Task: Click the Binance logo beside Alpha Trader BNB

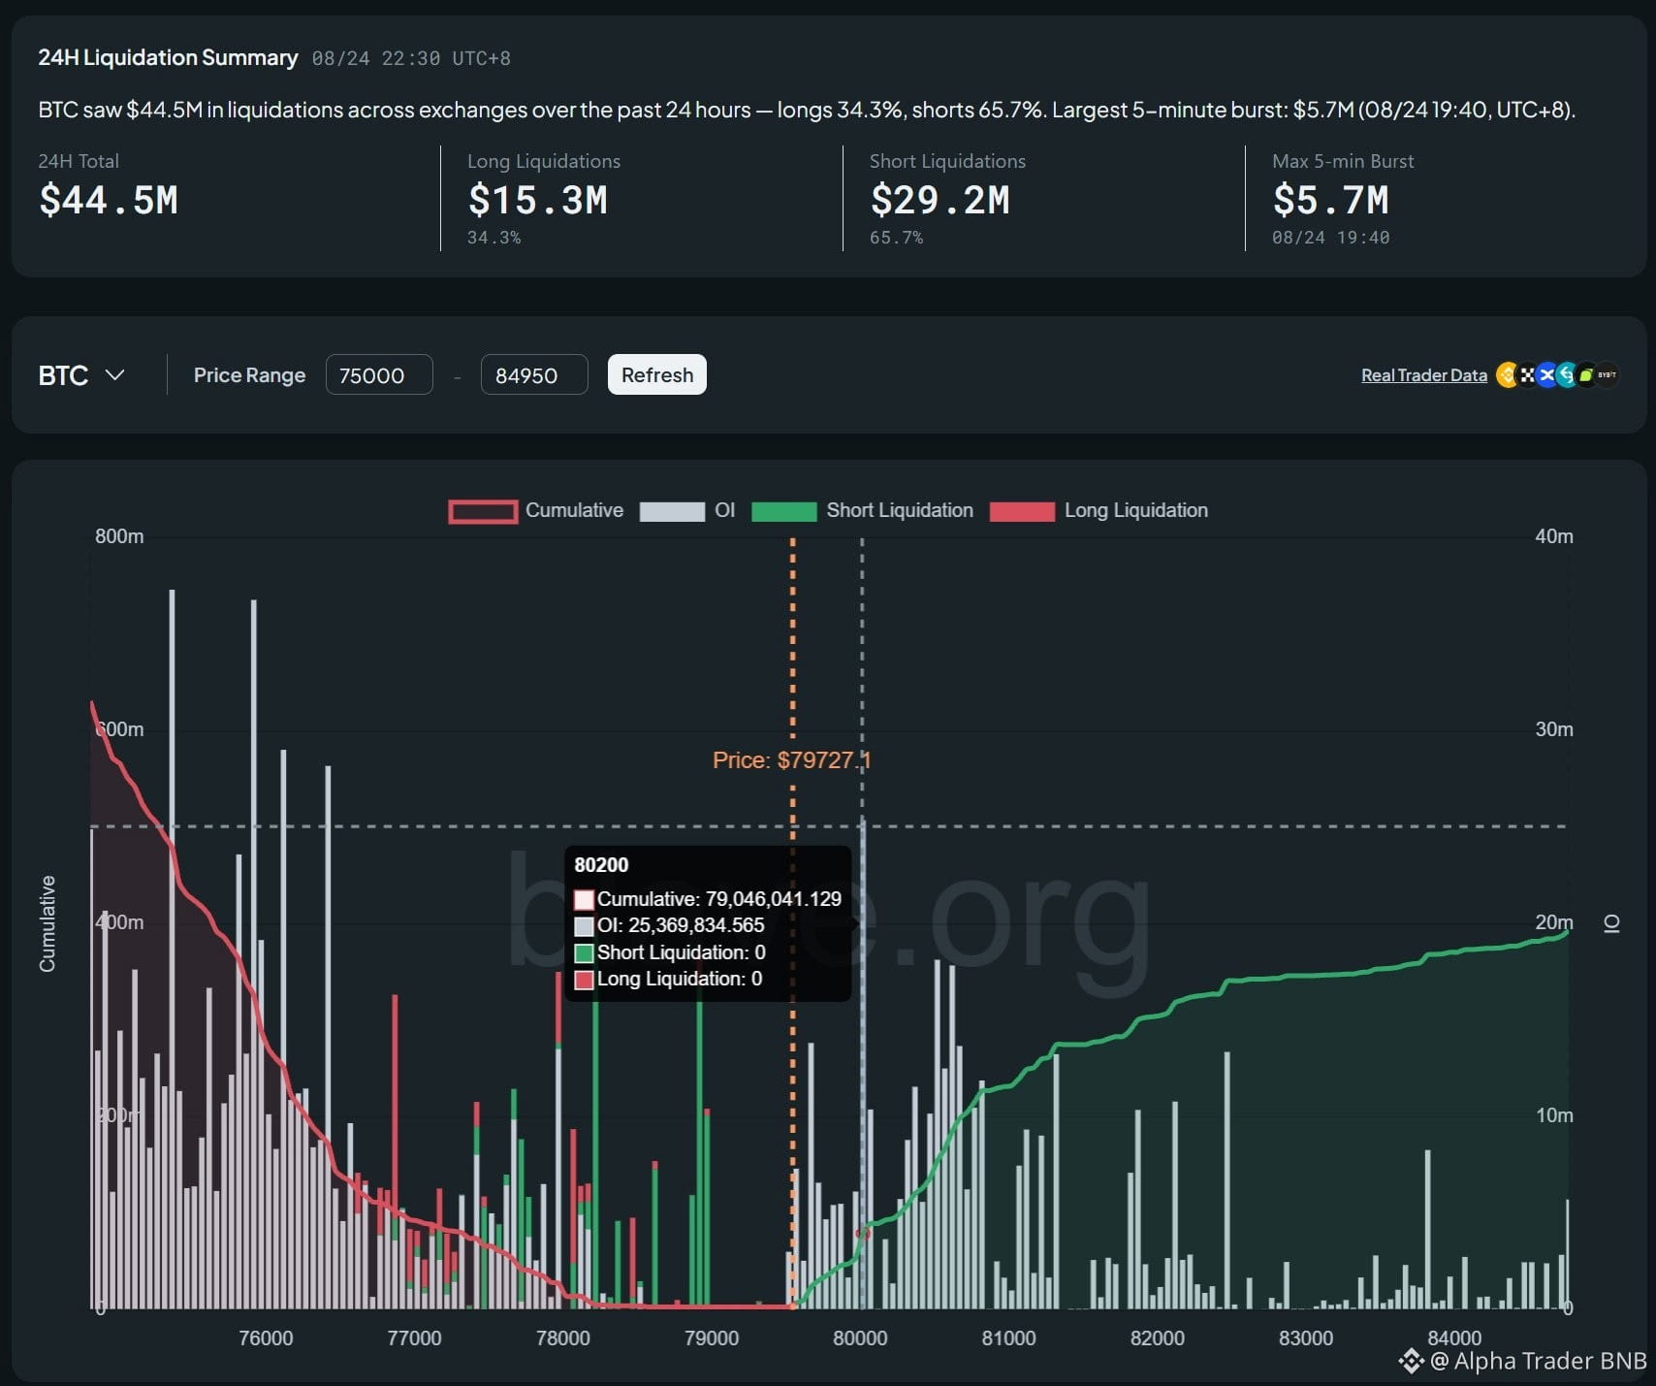Action: [x=1412, y=1361]
